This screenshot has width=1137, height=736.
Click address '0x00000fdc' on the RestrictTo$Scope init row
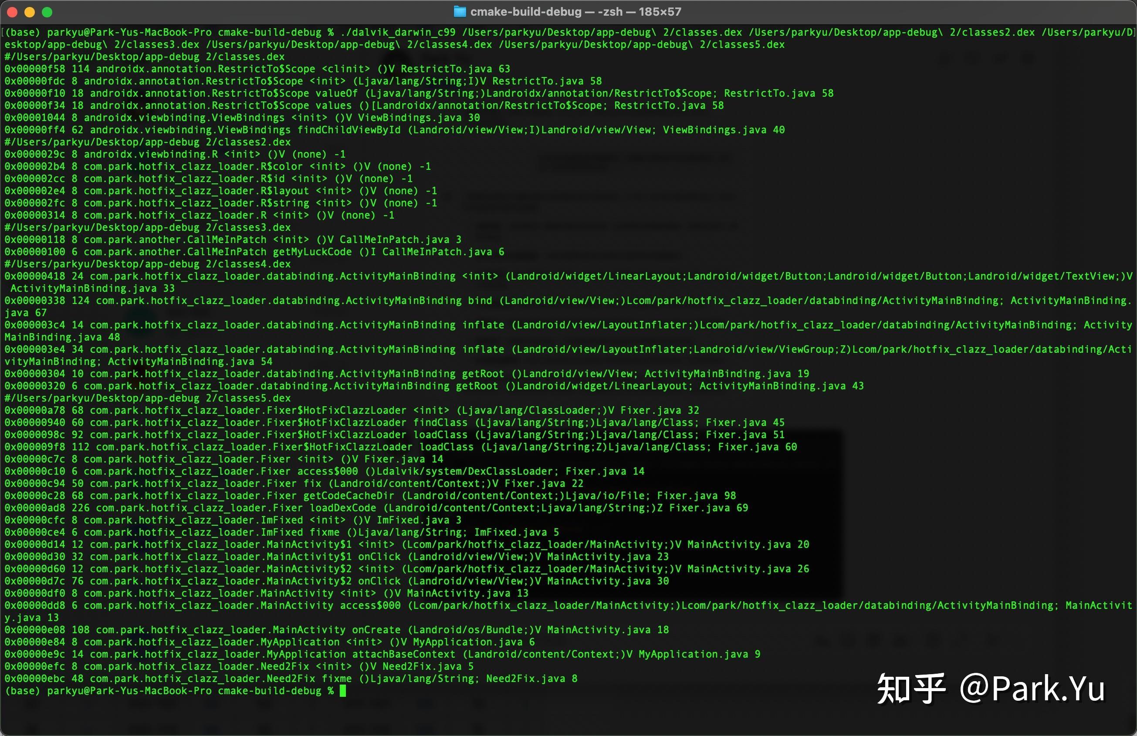coord(35,81)
